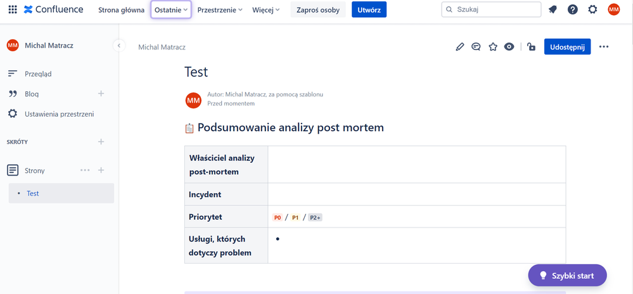The height and width of the screenshot is (294, 633).
Task: Click the edit pencil icon
Action: (460, 47)
